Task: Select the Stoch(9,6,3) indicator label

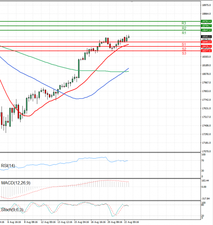Action: pyautogui.click(x=12, y=210)
